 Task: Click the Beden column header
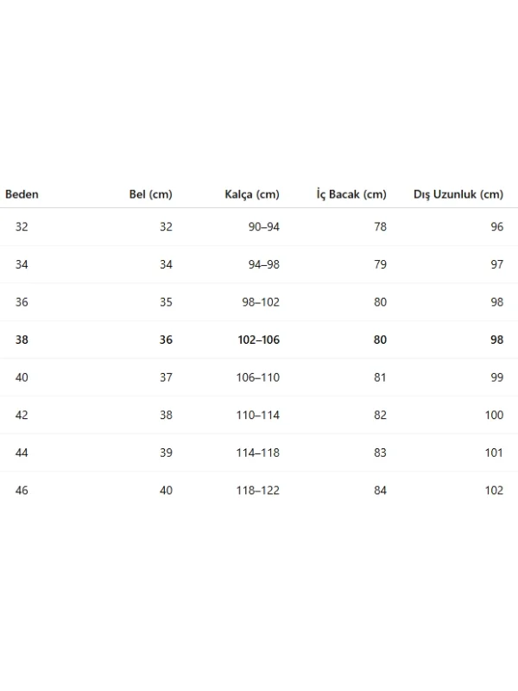[22, 194]
